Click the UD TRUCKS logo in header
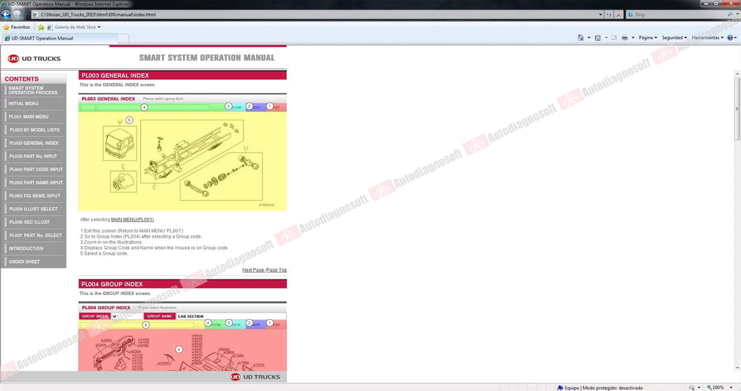The width and height of the screenshot is (741, 391). [34, 58]
